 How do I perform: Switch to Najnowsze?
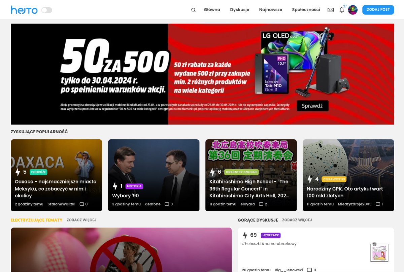(271, 10)
